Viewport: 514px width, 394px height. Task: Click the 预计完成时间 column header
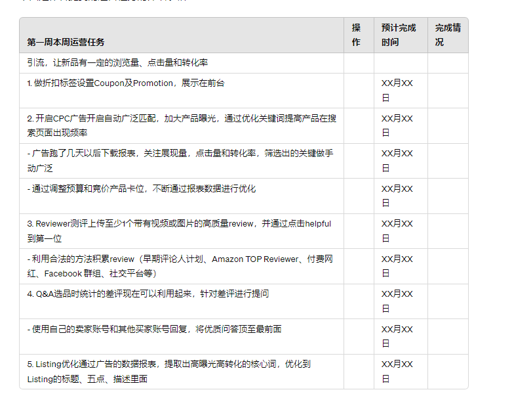coord(399,35)
